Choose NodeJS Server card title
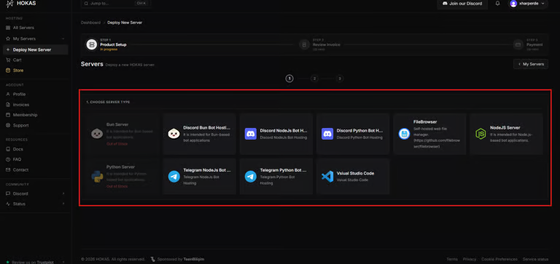 pos(505,127)
